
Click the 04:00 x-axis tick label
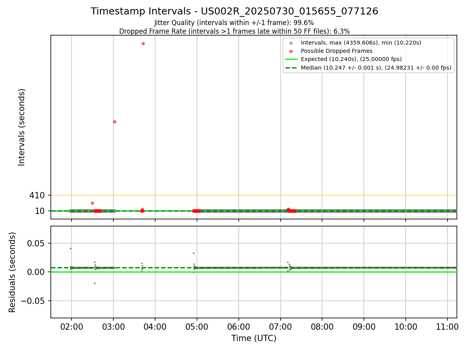pos(155,327)
